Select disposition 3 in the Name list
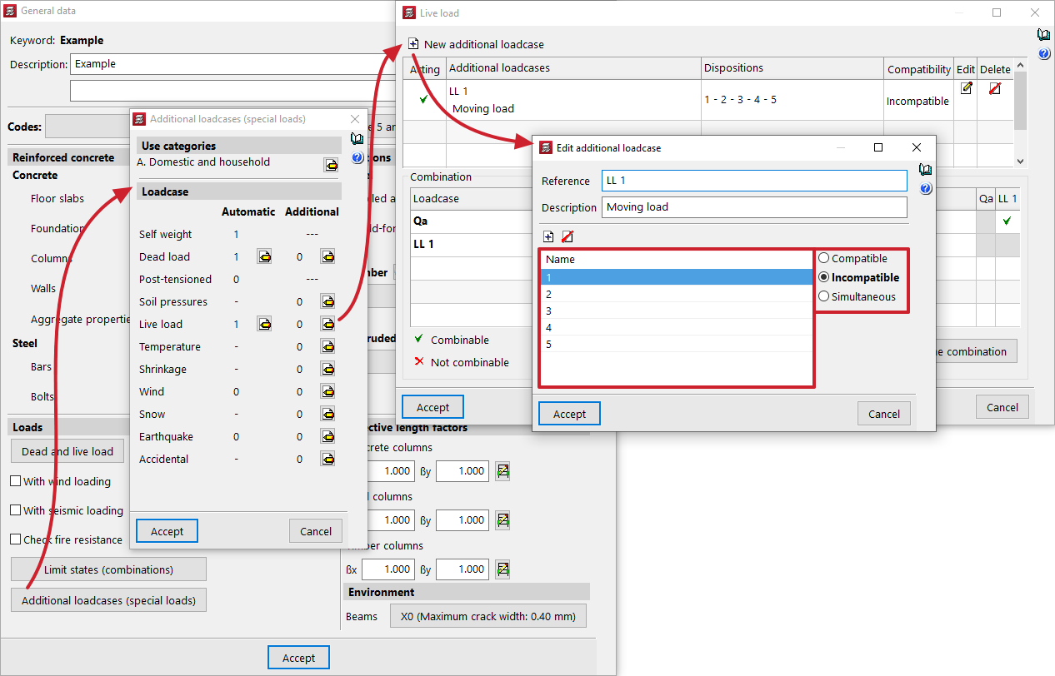Image resolution: width=1055 pixels, height=676 pixels. tap(676, 311)
